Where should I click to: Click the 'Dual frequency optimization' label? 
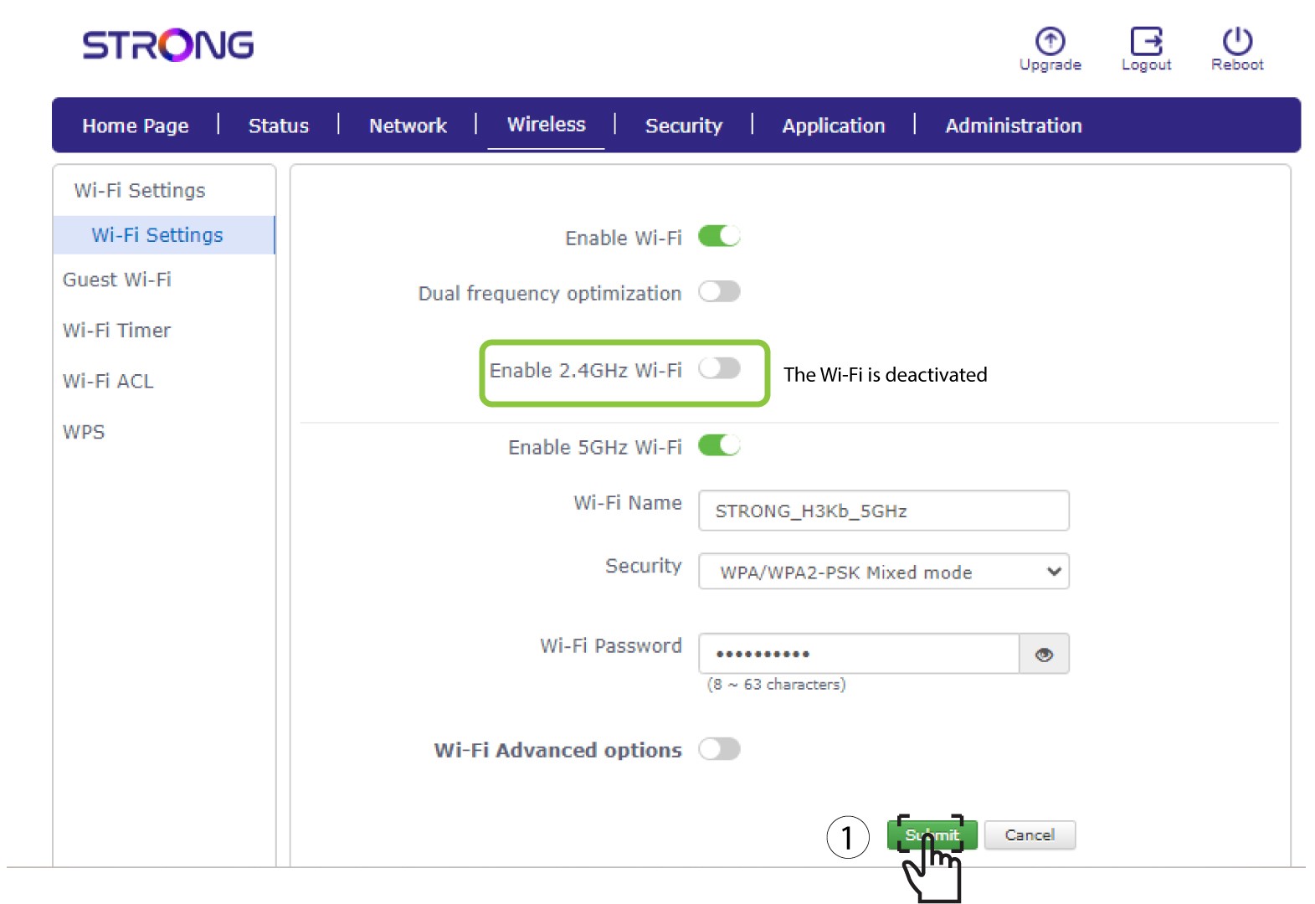tap(550, 294)
